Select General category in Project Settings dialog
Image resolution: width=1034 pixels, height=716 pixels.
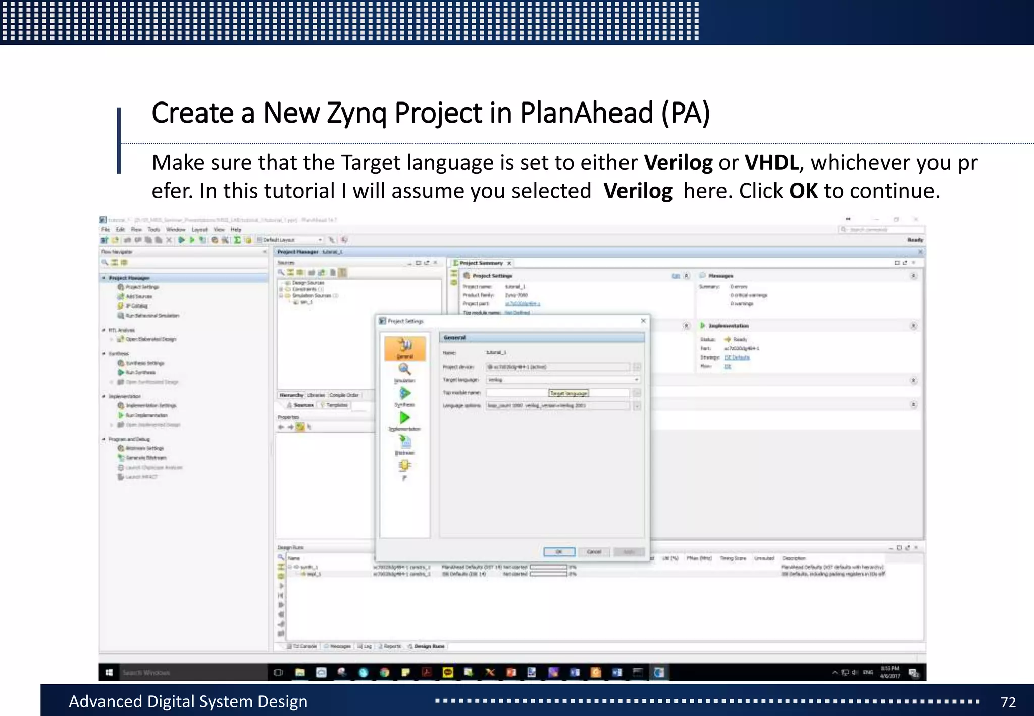pos(405,348)
